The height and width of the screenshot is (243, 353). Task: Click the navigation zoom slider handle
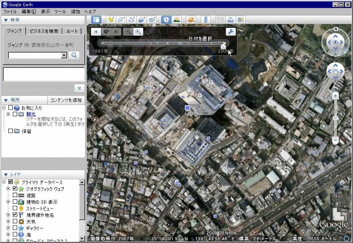click(x=335, y=118)
